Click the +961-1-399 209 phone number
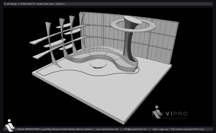 (x=160, y=129)
